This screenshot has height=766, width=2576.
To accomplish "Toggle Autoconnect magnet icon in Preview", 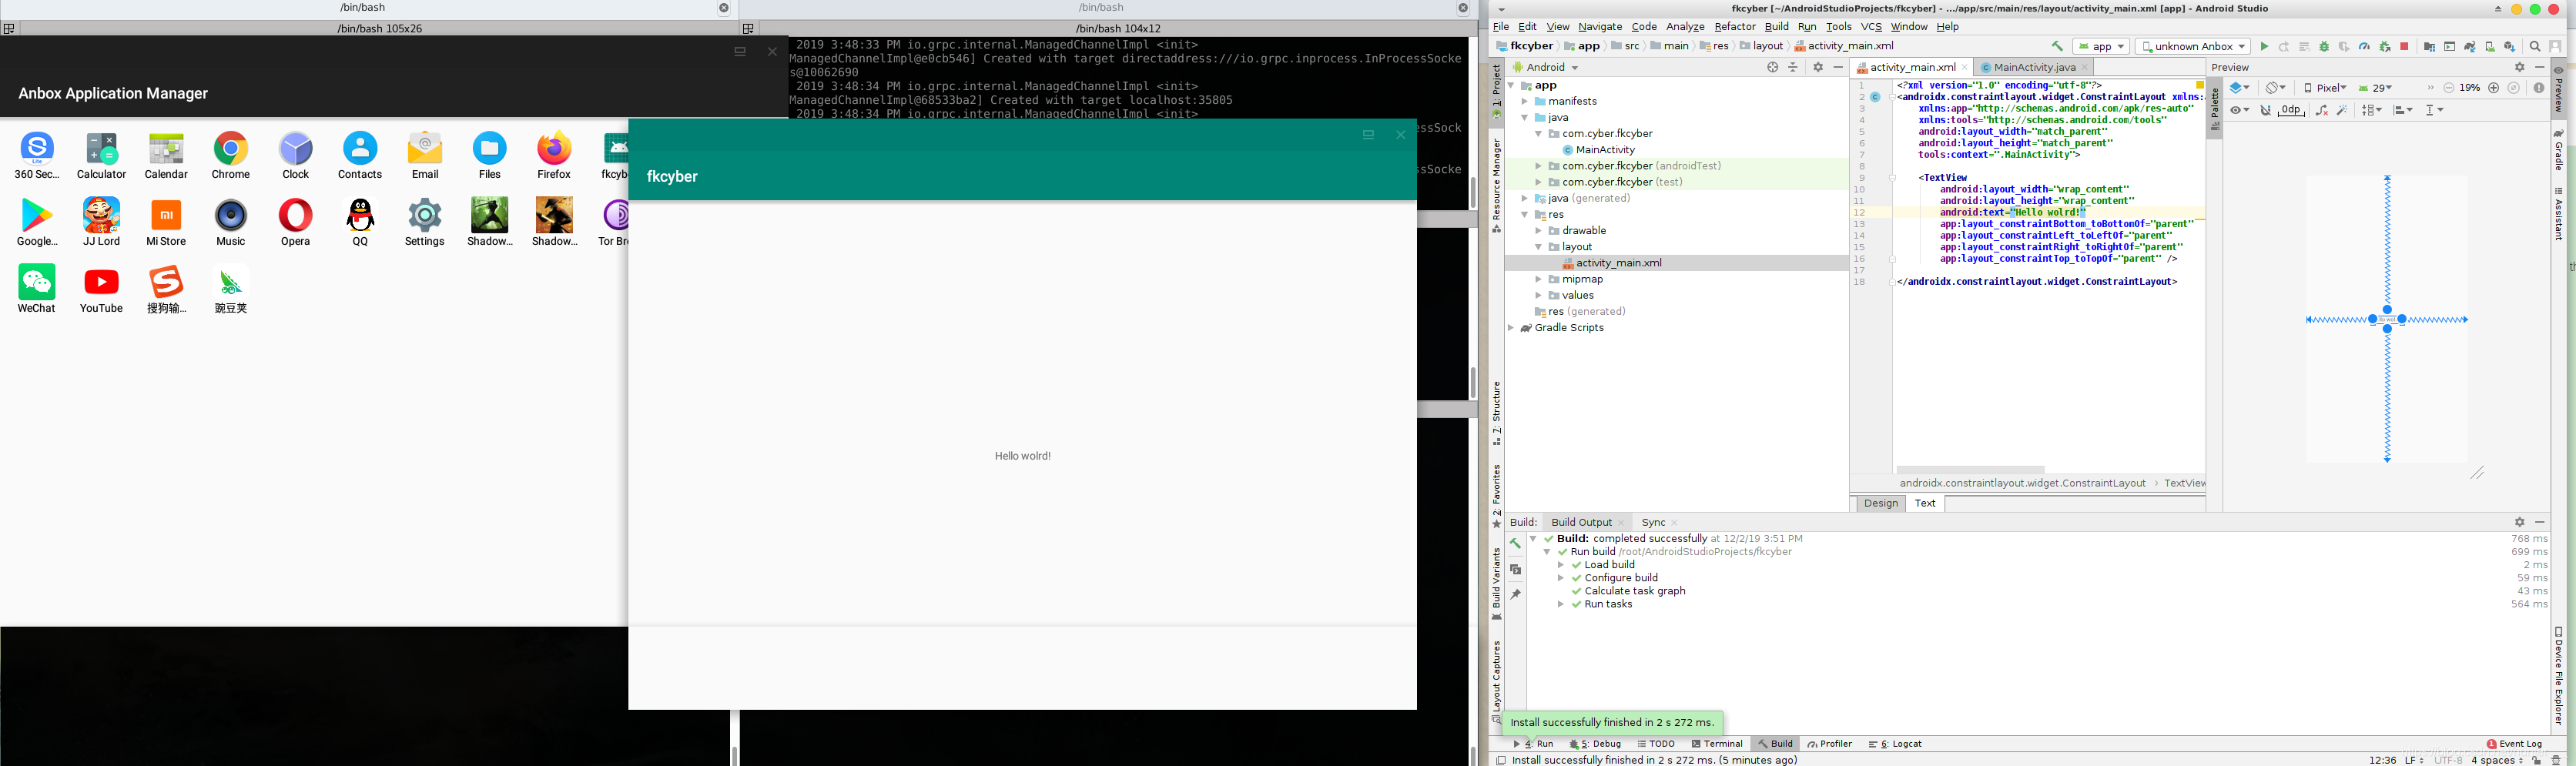I will click(2266, 110).
